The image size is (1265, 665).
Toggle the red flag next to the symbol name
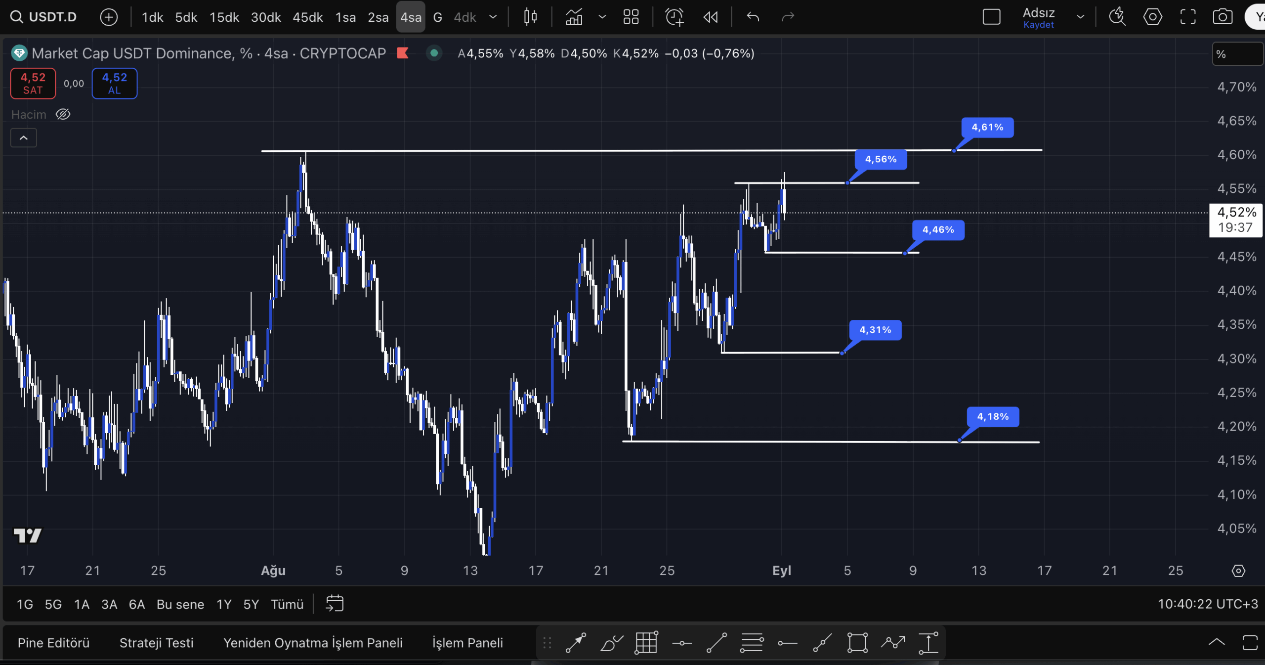point(403,53)
